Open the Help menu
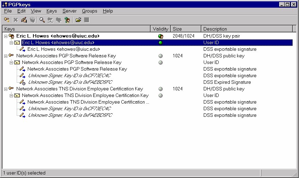Image resolution: width=299 pixels, height=178 pixels. (108, 11)
